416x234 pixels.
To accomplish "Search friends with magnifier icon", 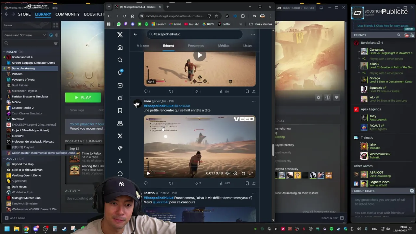I will pyautogui.click(x=399, y=35).
